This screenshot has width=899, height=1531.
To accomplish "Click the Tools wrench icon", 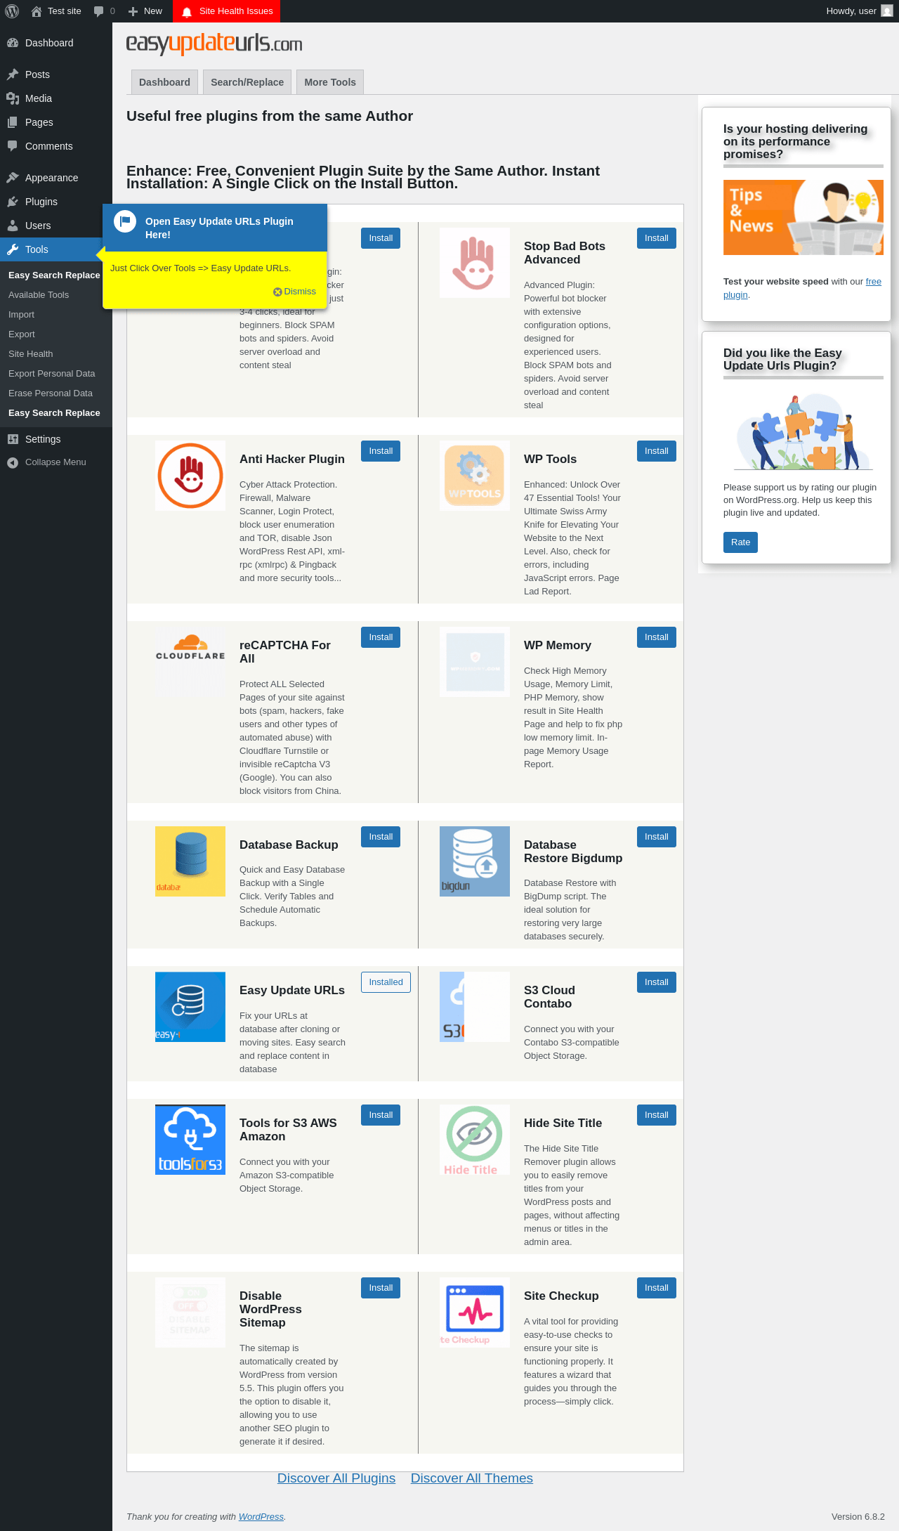I will point(13,249).
